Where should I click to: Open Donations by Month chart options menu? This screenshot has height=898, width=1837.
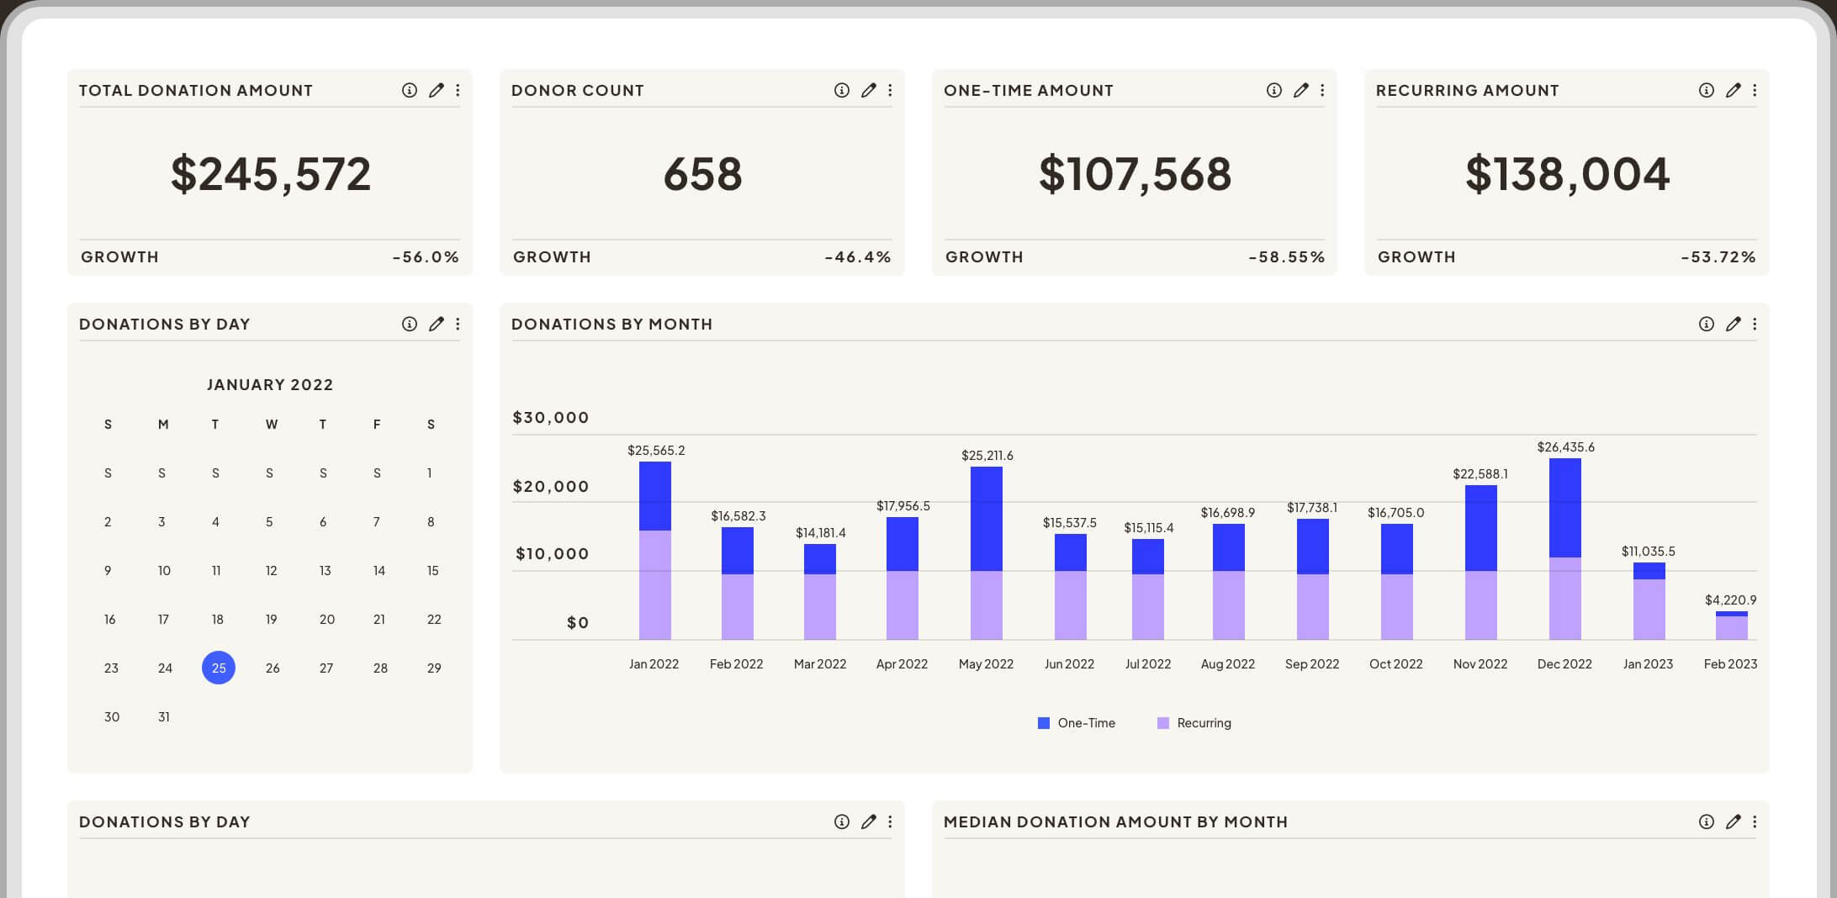[x=1755, y=324]
